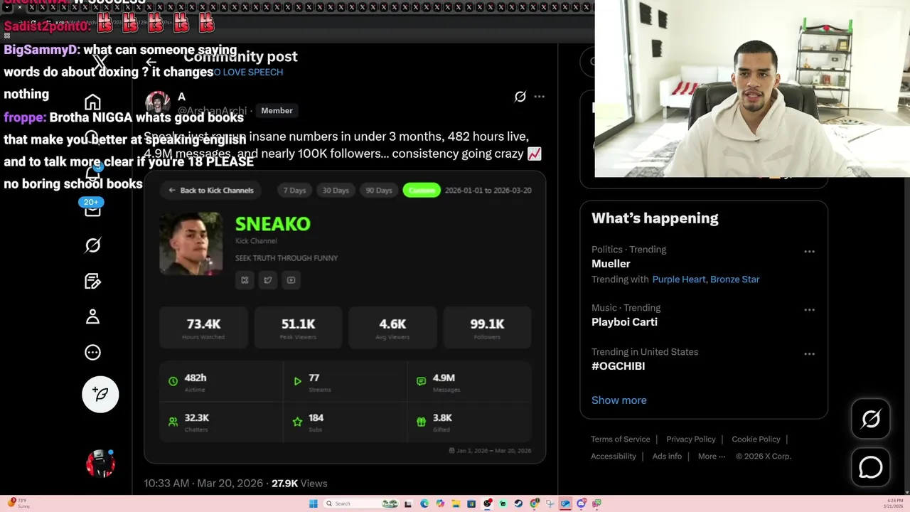This screenshot has height=512, width=910.
Task: Open the post's three-dot more menu
Action: (x=540, y=97)
